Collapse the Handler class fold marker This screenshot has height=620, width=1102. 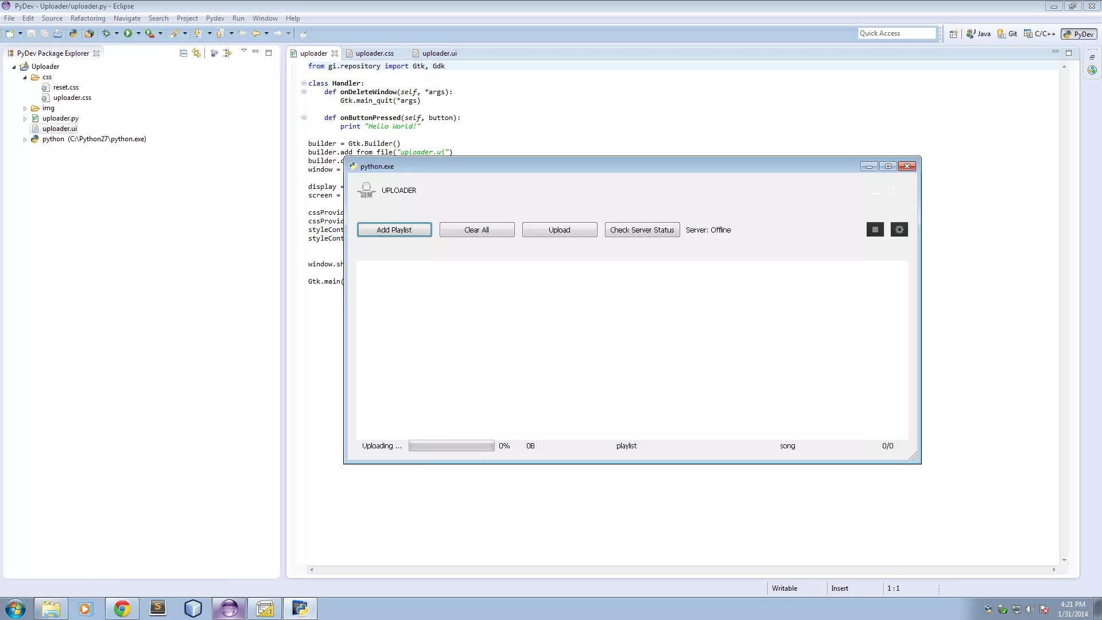point(304,83)
